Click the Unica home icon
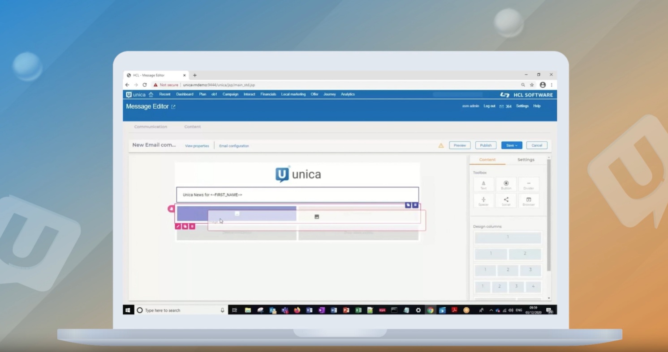668x352 pixels. 151,95
